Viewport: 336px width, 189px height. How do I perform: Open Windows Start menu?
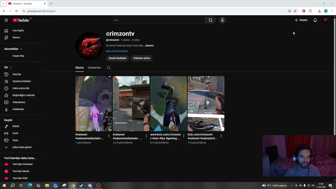[4, 186]
